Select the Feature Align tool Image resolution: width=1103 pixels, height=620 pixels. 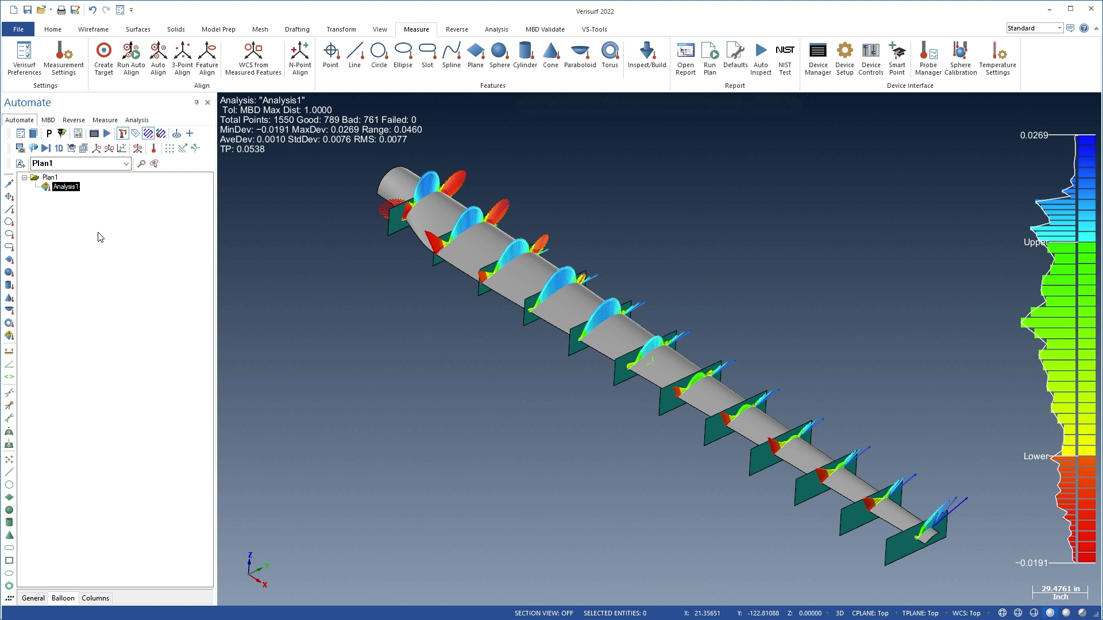[207, 59]
